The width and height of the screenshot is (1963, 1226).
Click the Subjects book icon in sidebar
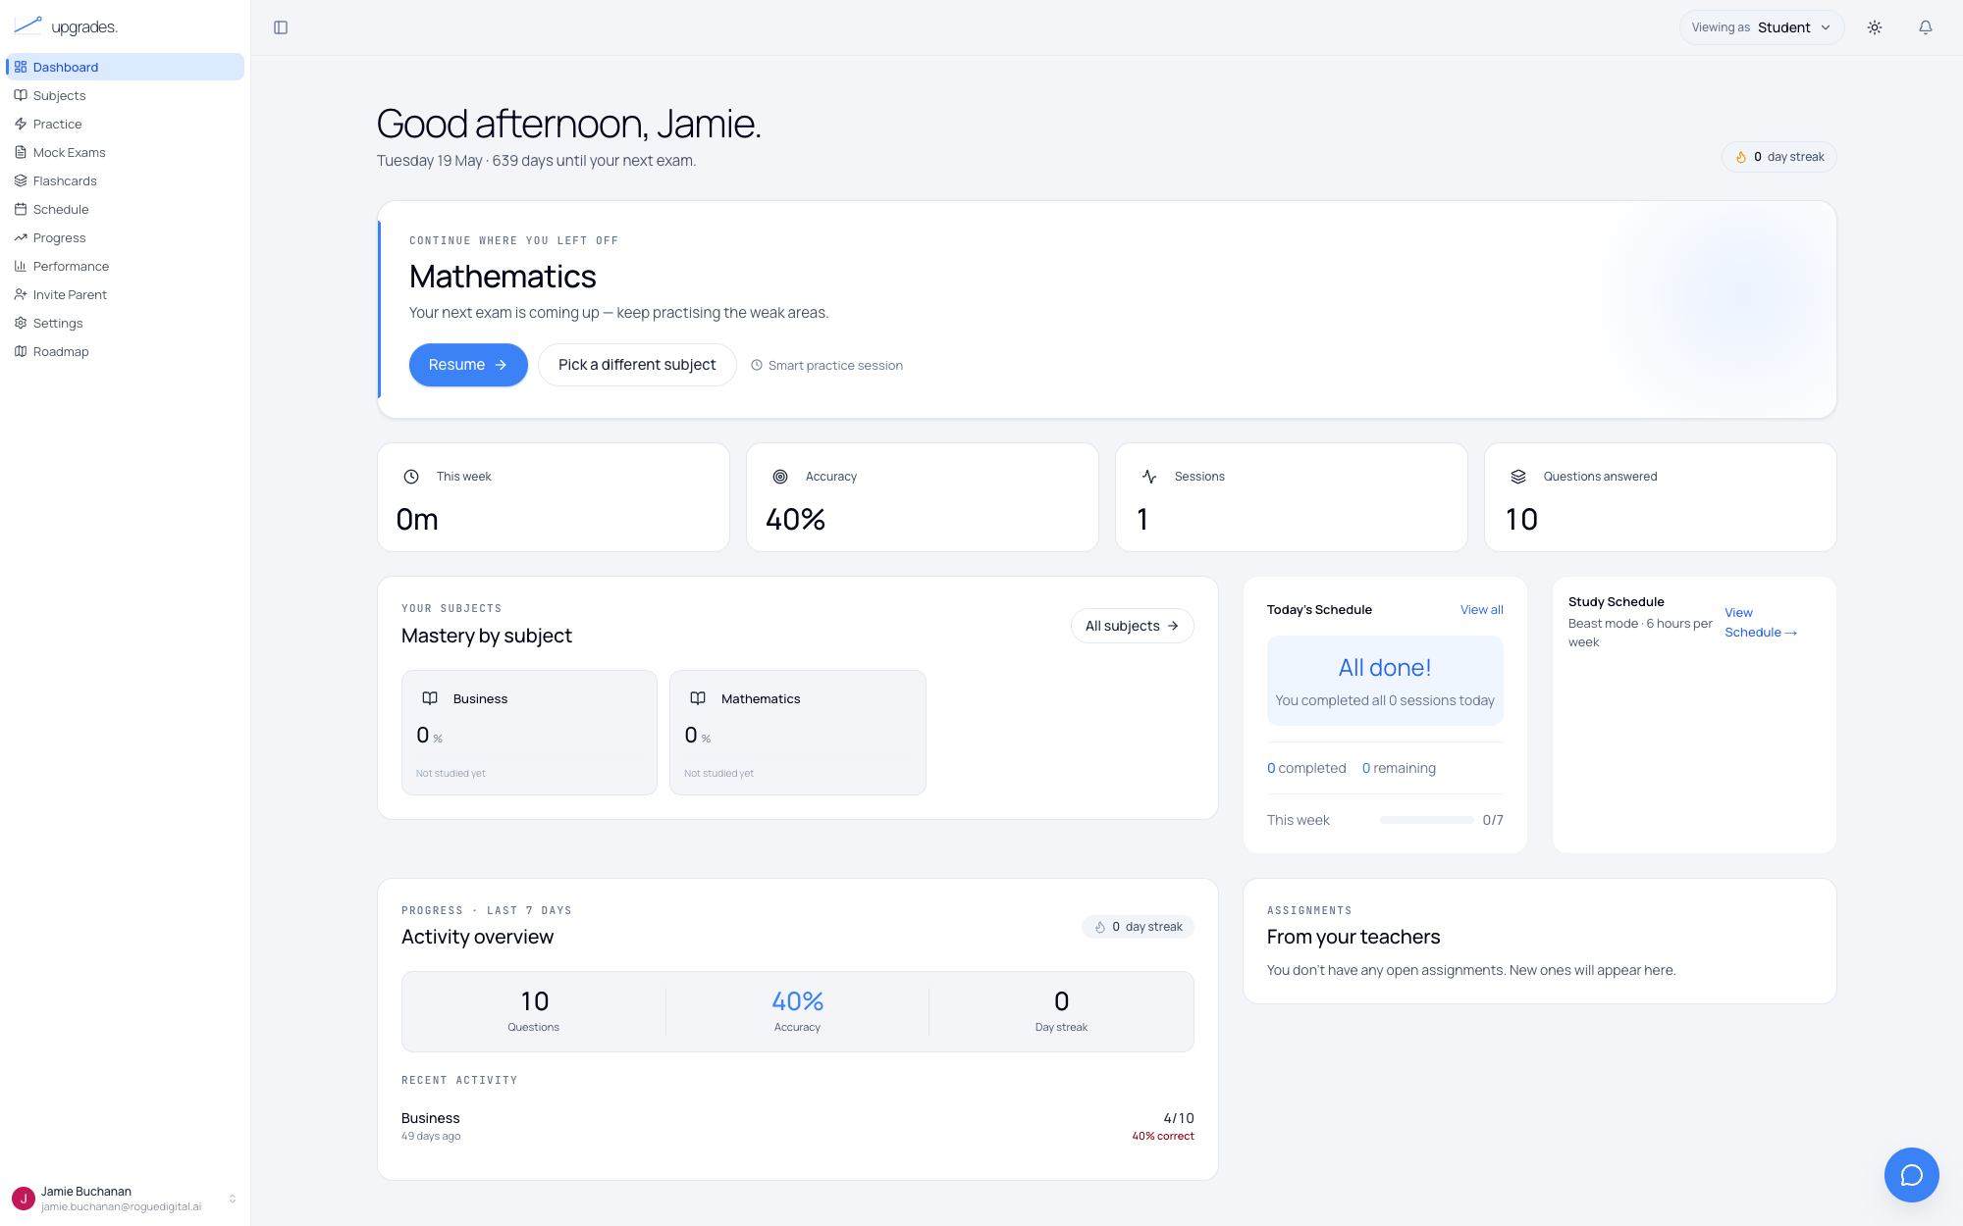21,95
